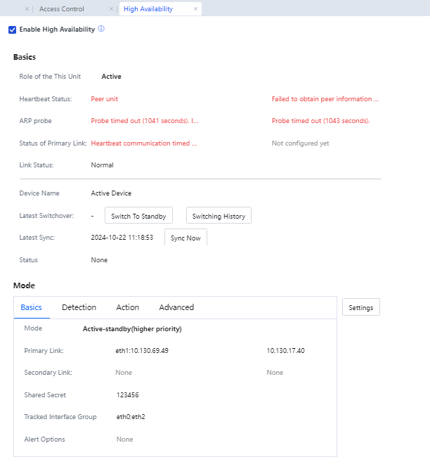430x469 pixels.
Task: Click the Sync Now button
Action: click(185, 238)
